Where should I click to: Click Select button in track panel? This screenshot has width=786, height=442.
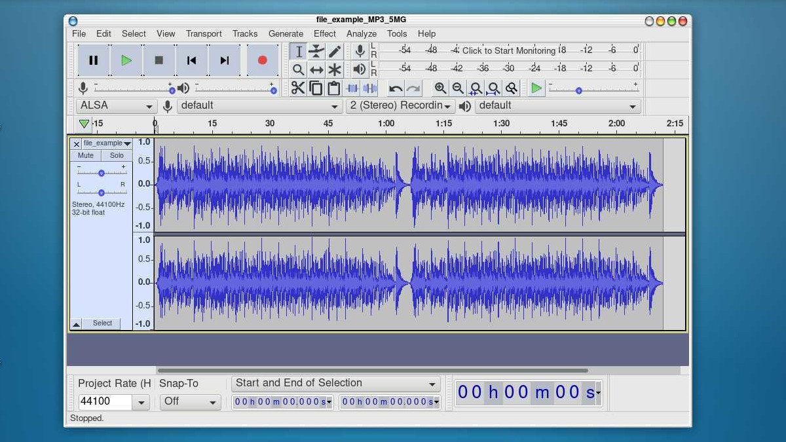click(x=102, y=323)
